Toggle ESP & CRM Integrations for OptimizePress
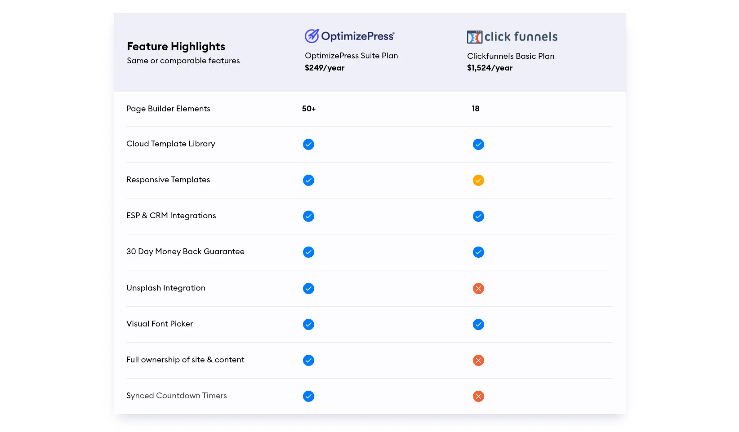This screenshot has width=739, height=432. point(308,216)
